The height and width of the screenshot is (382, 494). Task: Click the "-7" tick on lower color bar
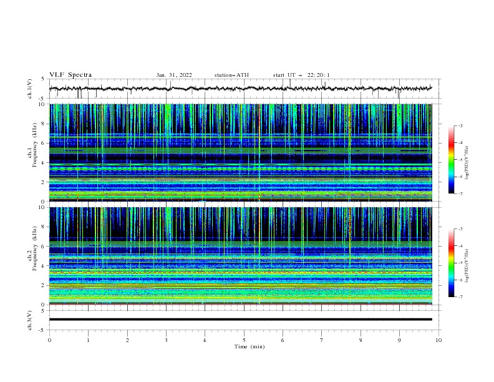point(460,297)
